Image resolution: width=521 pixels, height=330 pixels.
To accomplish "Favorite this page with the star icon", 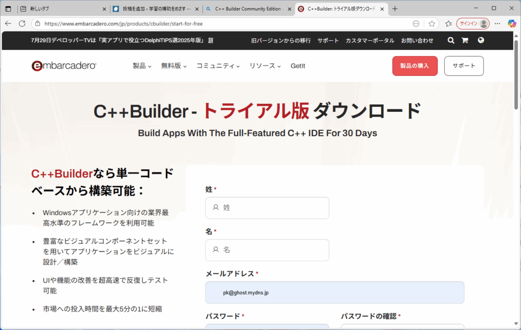I will point(431,23).
